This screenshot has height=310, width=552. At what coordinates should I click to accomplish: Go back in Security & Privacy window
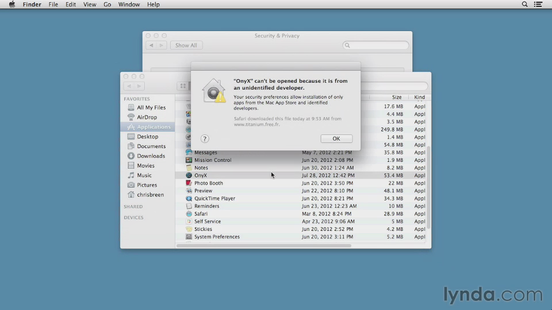point(151,45)
